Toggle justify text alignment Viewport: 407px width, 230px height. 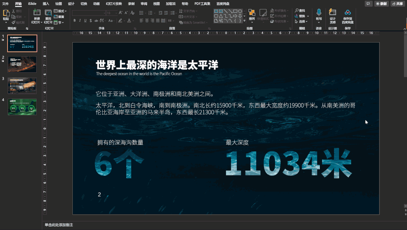(158, 20)
